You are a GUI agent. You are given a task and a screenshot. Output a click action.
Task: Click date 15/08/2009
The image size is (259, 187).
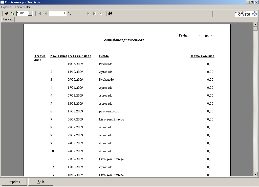(75, 111)
